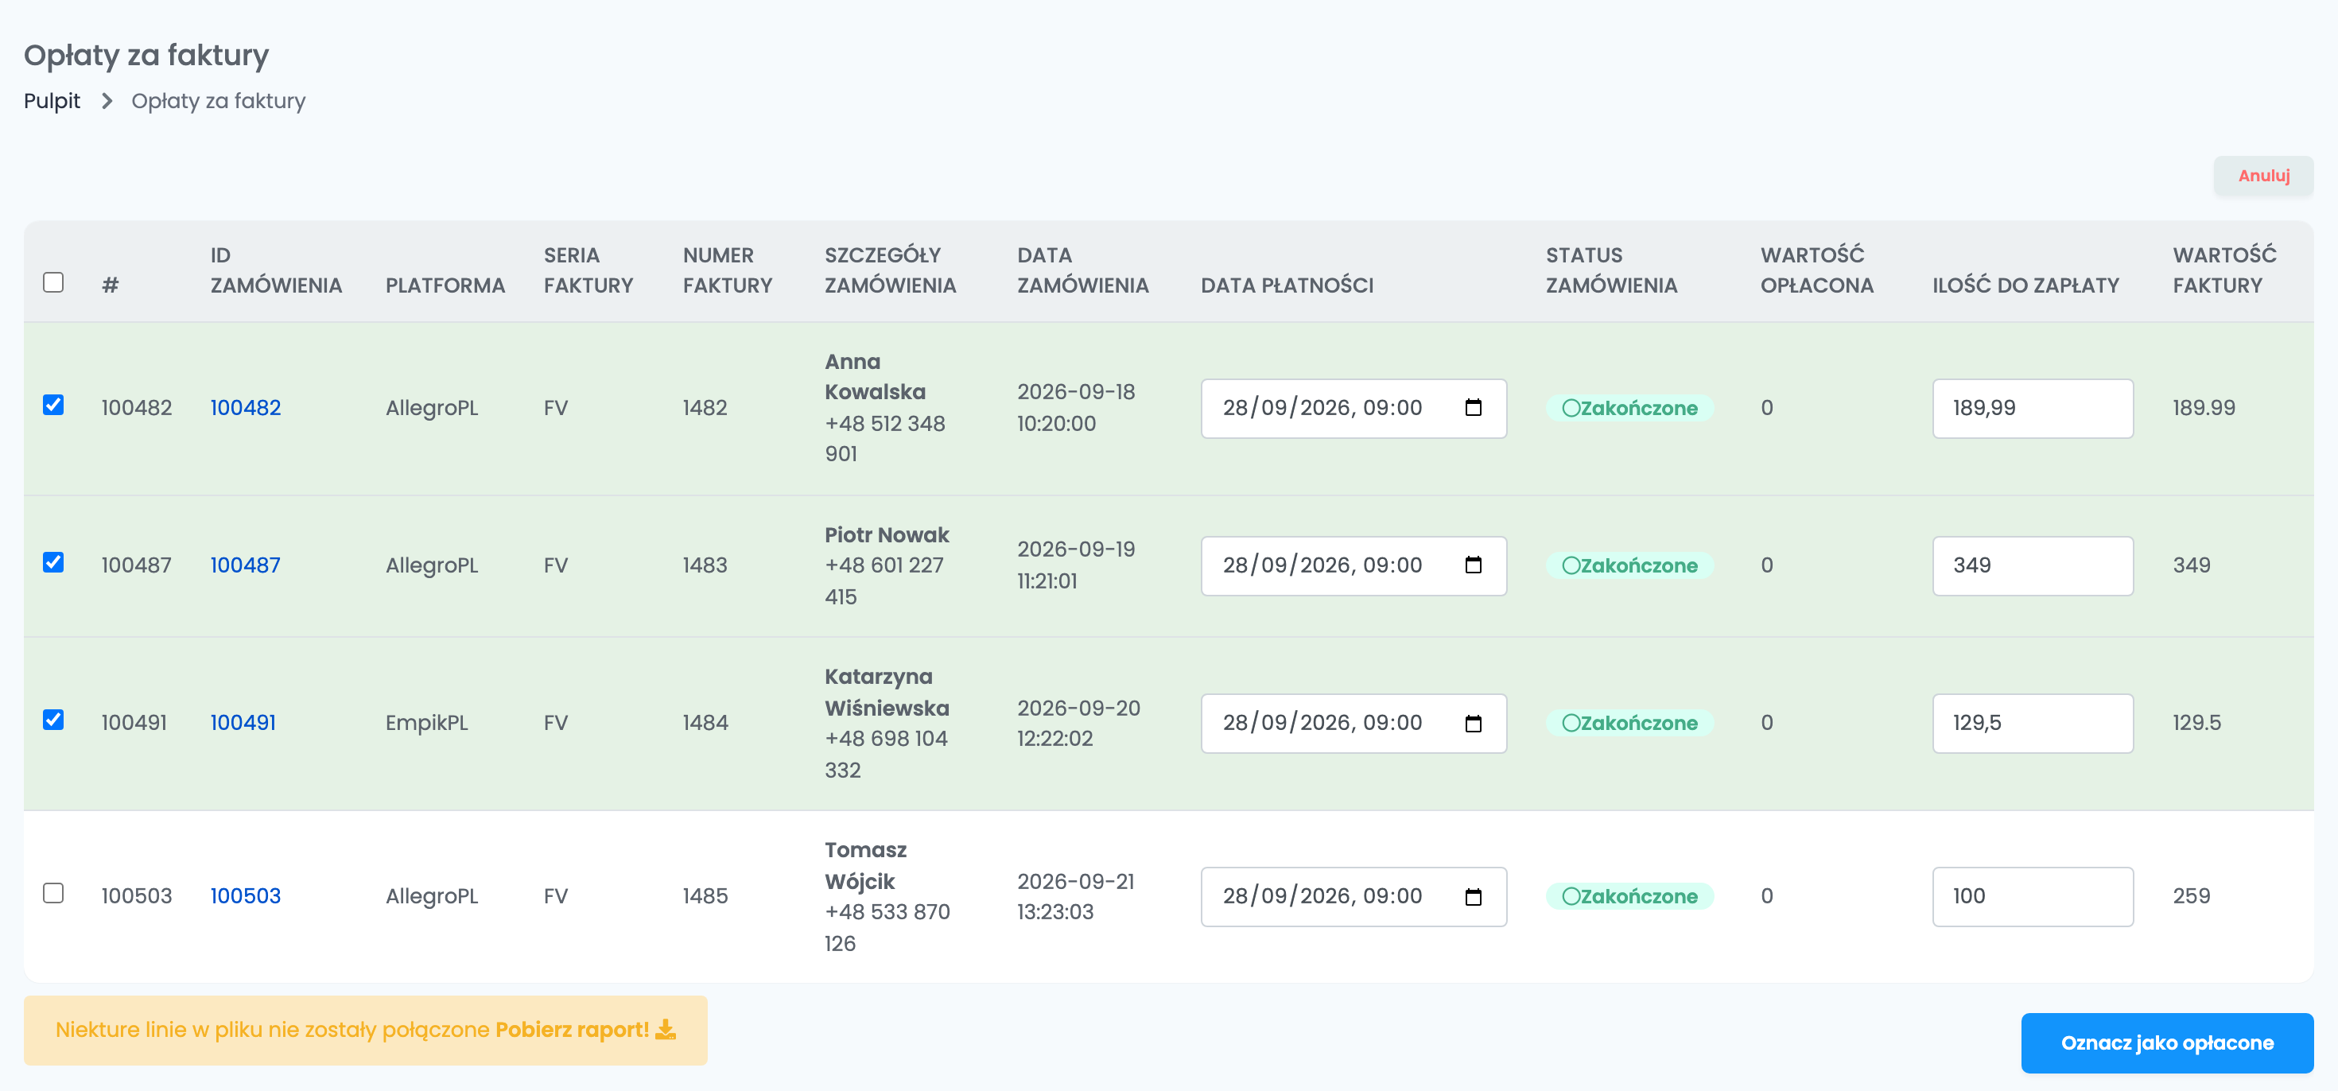The height and width of the screenshot is (1091, 2338).
Task: Click the Anuluj button
Action: (2262, 175)
